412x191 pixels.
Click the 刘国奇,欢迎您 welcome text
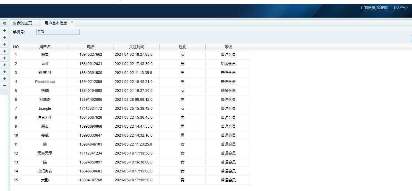375,8
